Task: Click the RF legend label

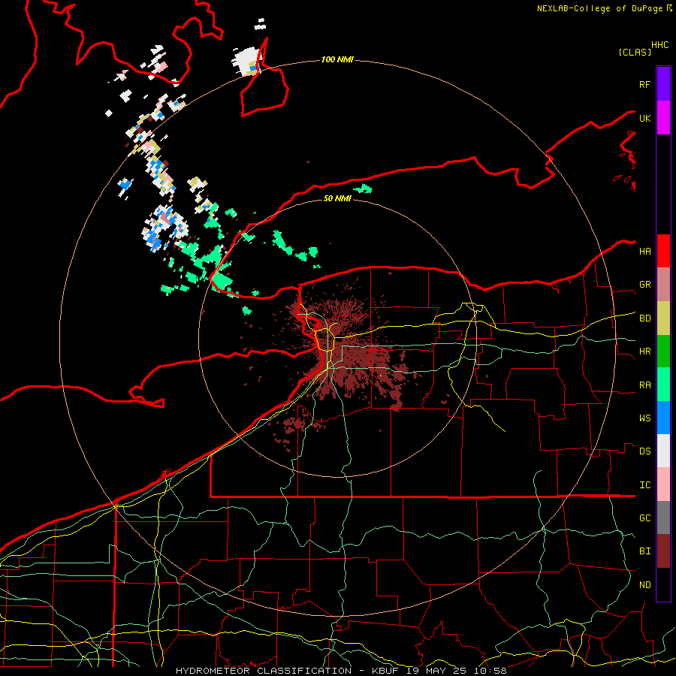Action: coord(644,84)
